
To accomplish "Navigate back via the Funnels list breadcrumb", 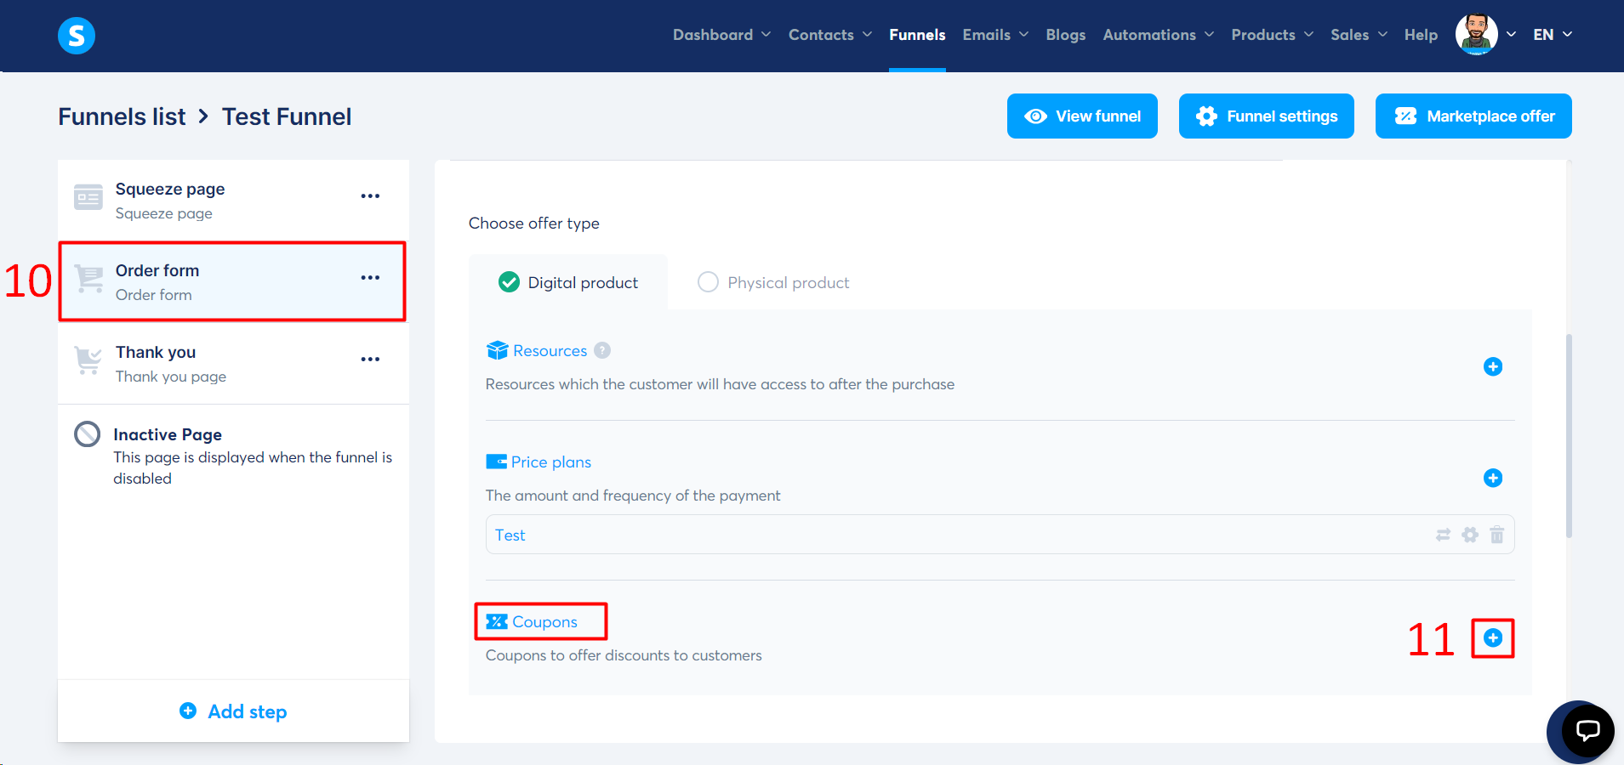I will tap(122, 116).
